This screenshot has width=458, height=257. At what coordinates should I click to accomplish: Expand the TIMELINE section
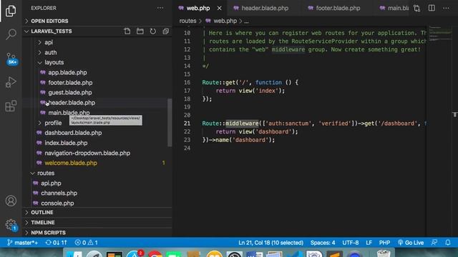point(97,222)
